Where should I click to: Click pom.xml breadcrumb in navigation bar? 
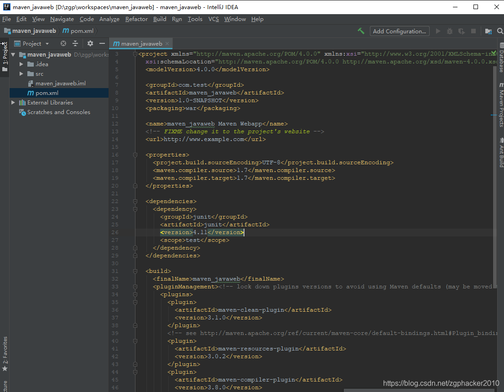[x=78, y=31]
